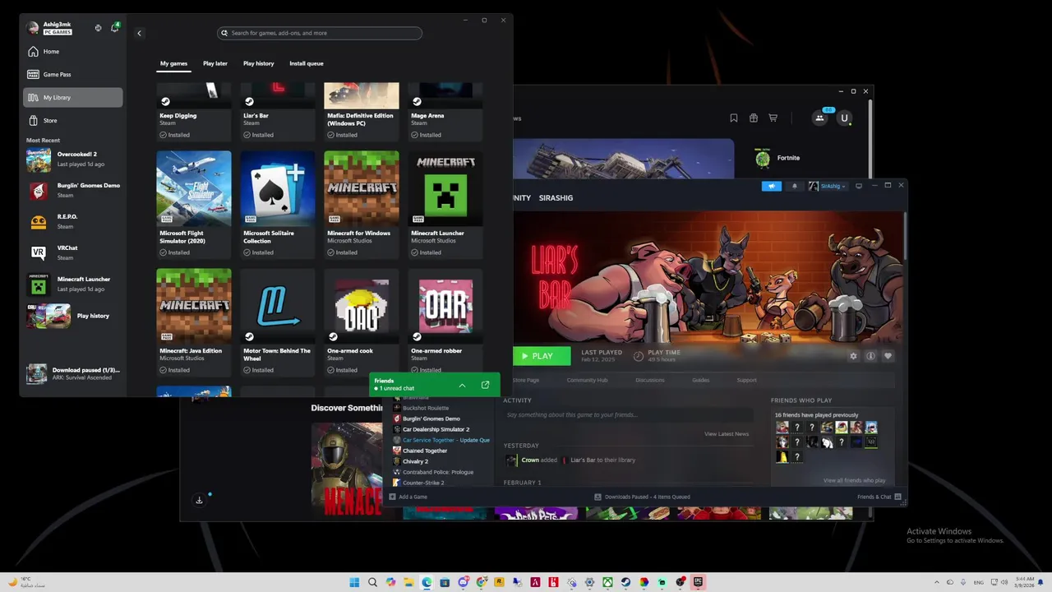Open Overcooked! 2 in Most Recent
Viewport: 1052px width, 592px height.
(73, 160)
